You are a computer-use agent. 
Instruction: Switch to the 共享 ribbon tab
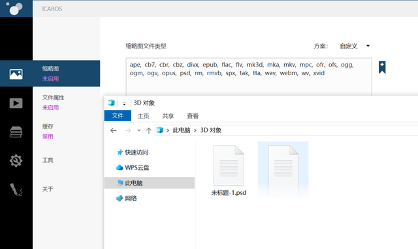tap(168, 116)
